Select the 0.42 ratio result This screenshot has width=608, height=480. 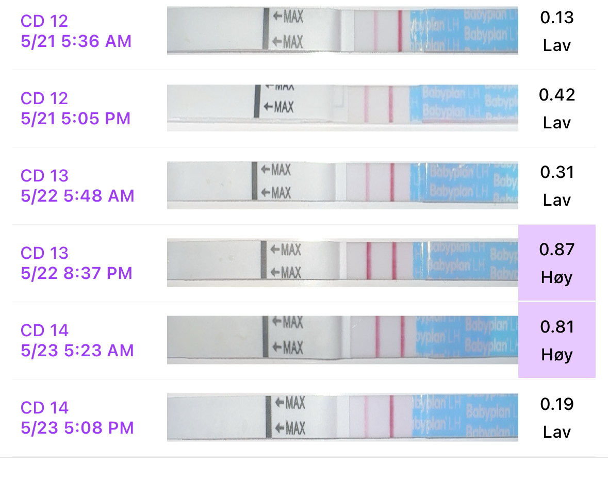(x=557, y=95)
